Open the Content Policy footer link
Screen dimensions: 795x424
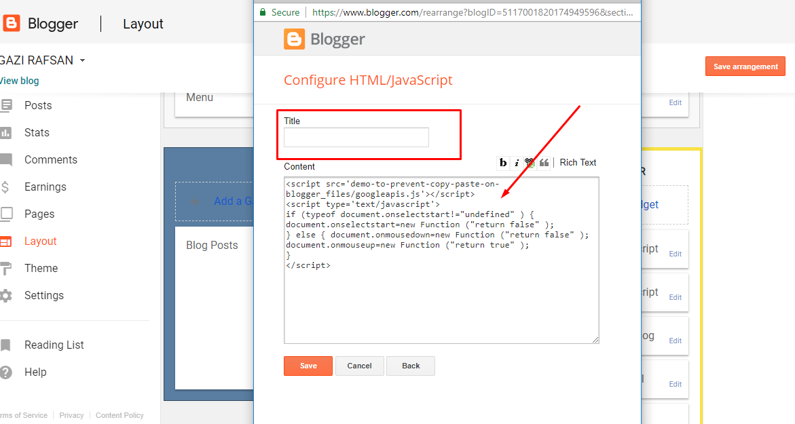click(x=119, y=415)
